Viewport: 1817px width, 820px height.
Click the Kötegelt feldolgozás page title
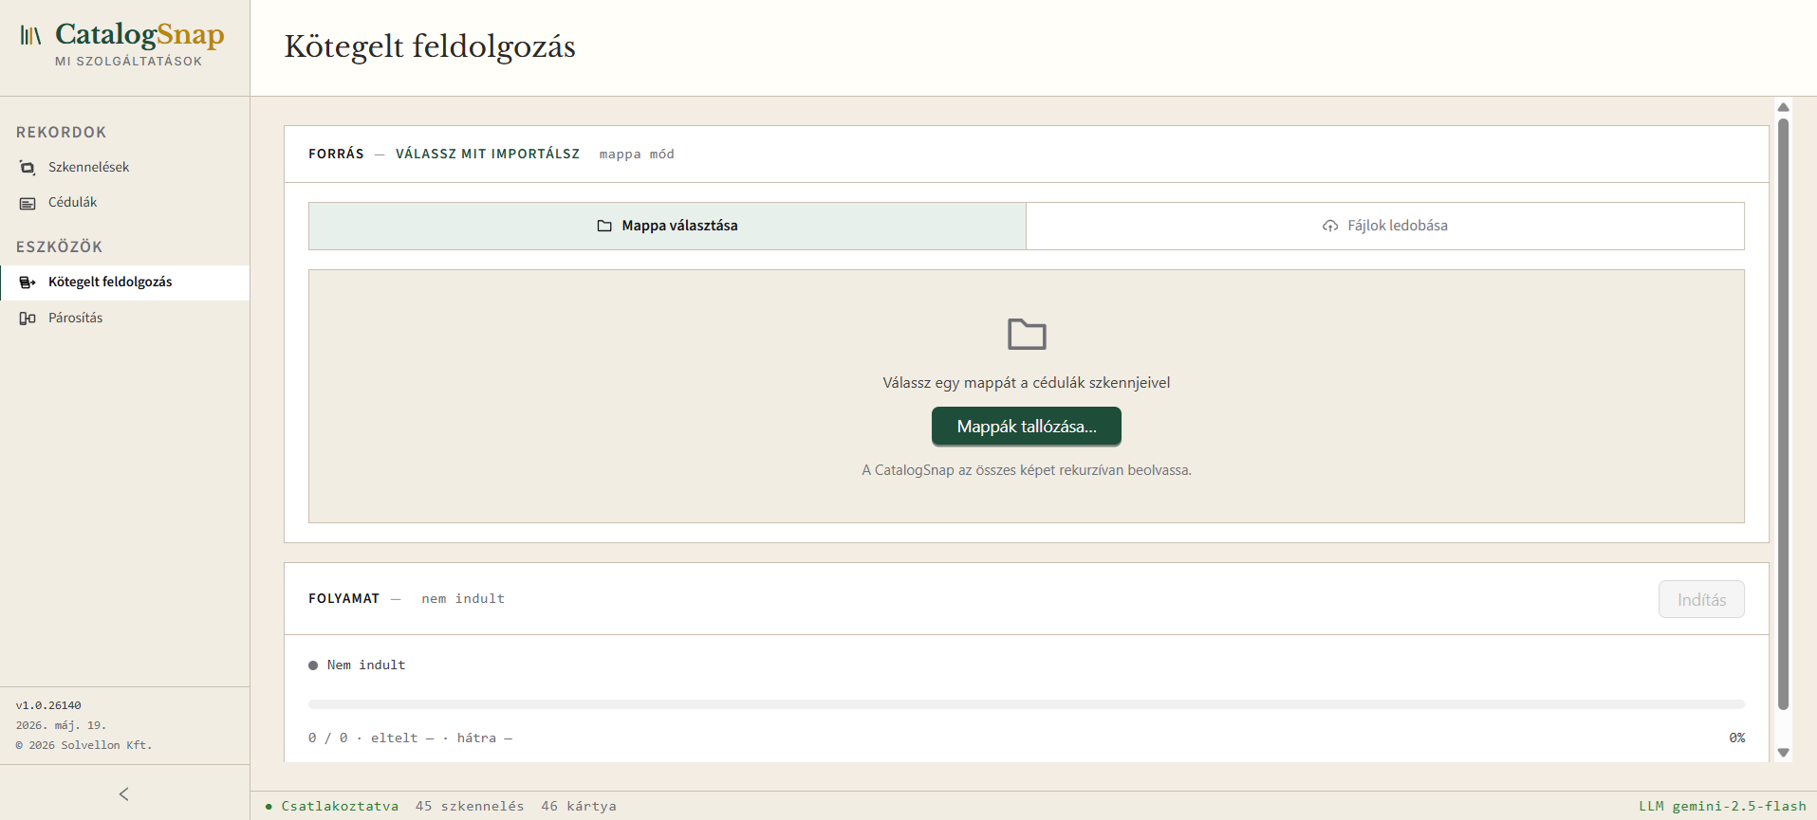pyautogui.click(x=430, y=46)
